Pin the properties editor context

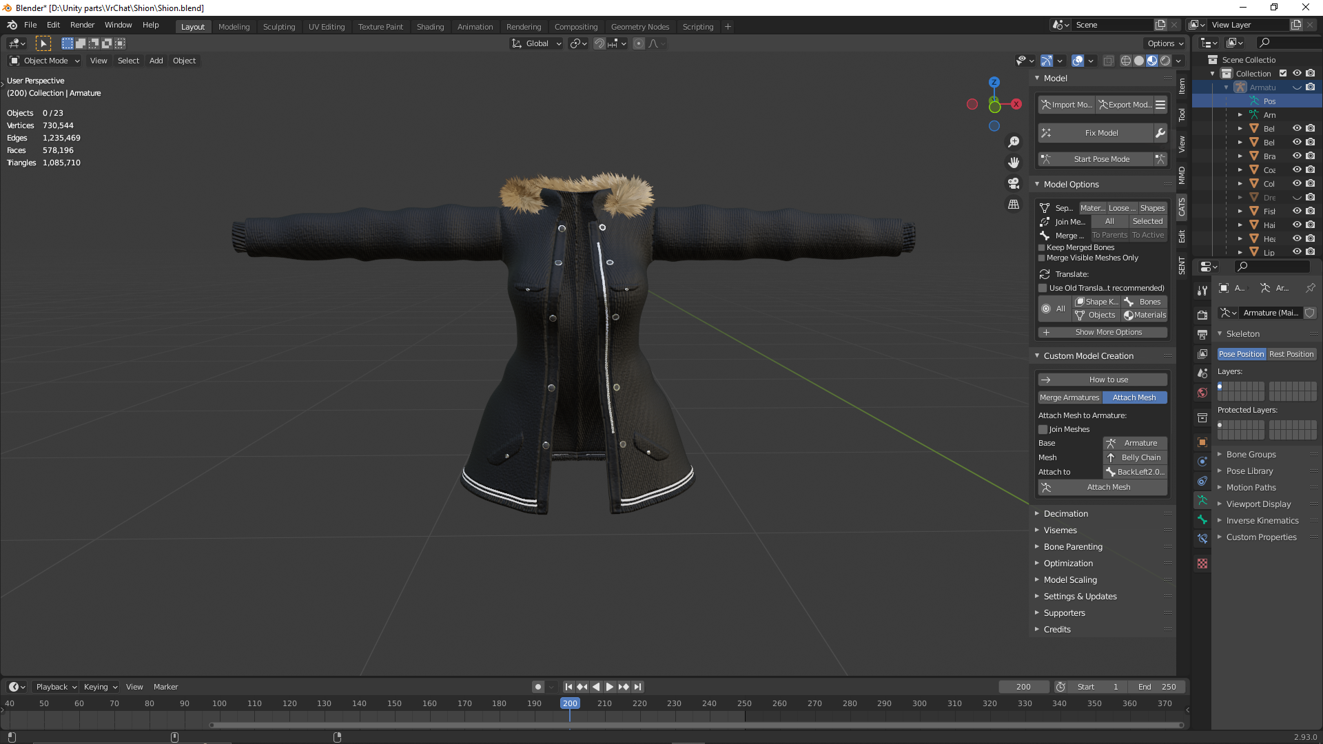[1310, 288]
